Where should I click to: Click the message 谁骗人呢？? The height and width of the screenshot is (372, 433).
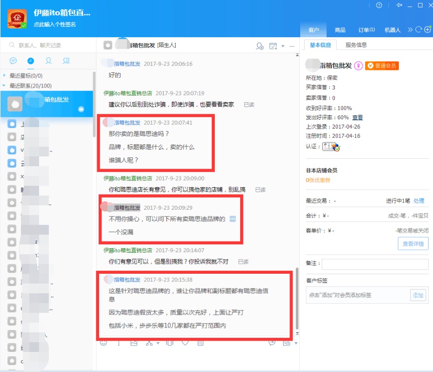[x=124, y=160]
